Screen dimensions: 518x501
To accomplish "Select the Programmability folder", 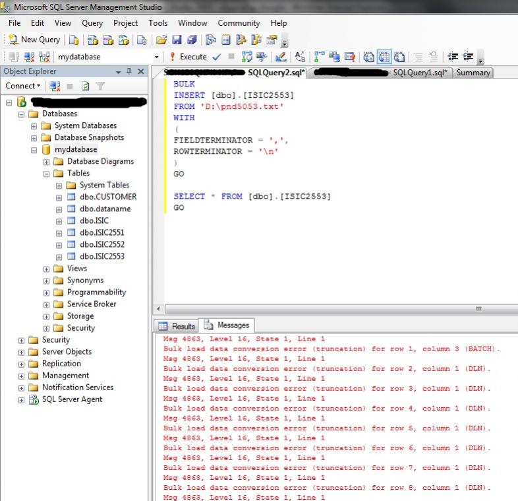I will (x=96, y=292).
